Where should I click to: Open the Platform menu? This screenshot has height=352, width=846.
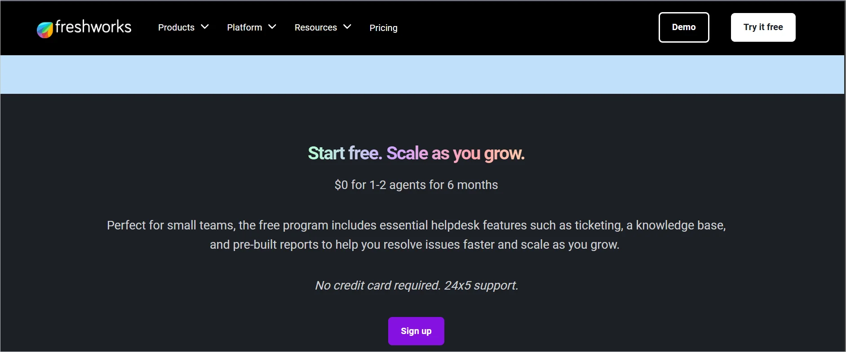(244, 27)
